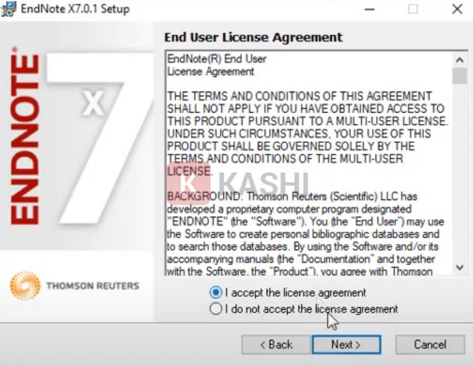The width and height of the screenshot is (473, 366).
Task: Click the license scrollbar up arrow
Action: pos(460,60)
